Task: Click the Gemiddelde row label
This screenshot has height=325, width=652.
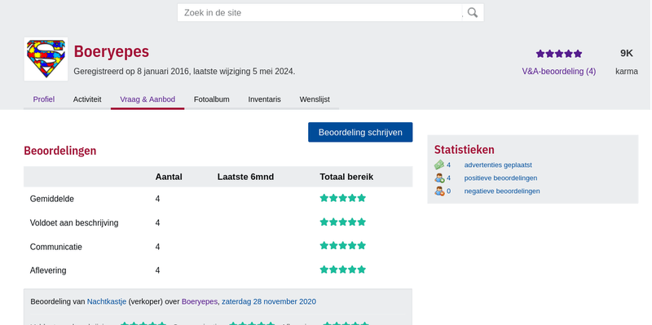Action: [x=52, y=199]
